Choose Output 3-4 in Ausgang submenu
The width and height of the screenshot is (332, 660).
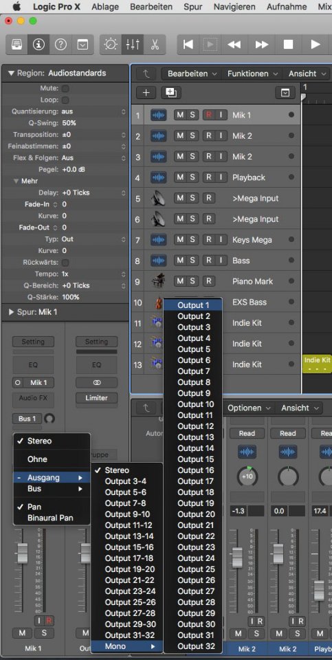(126, 481)
